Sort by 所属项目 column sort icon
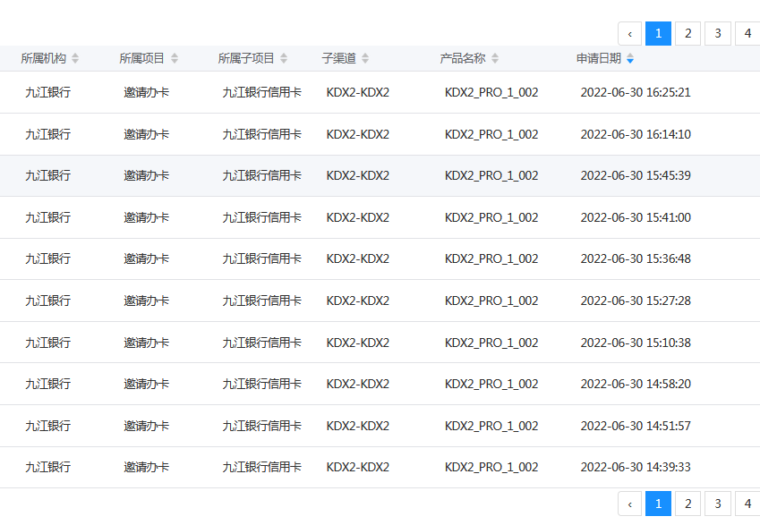 (175, 59)
